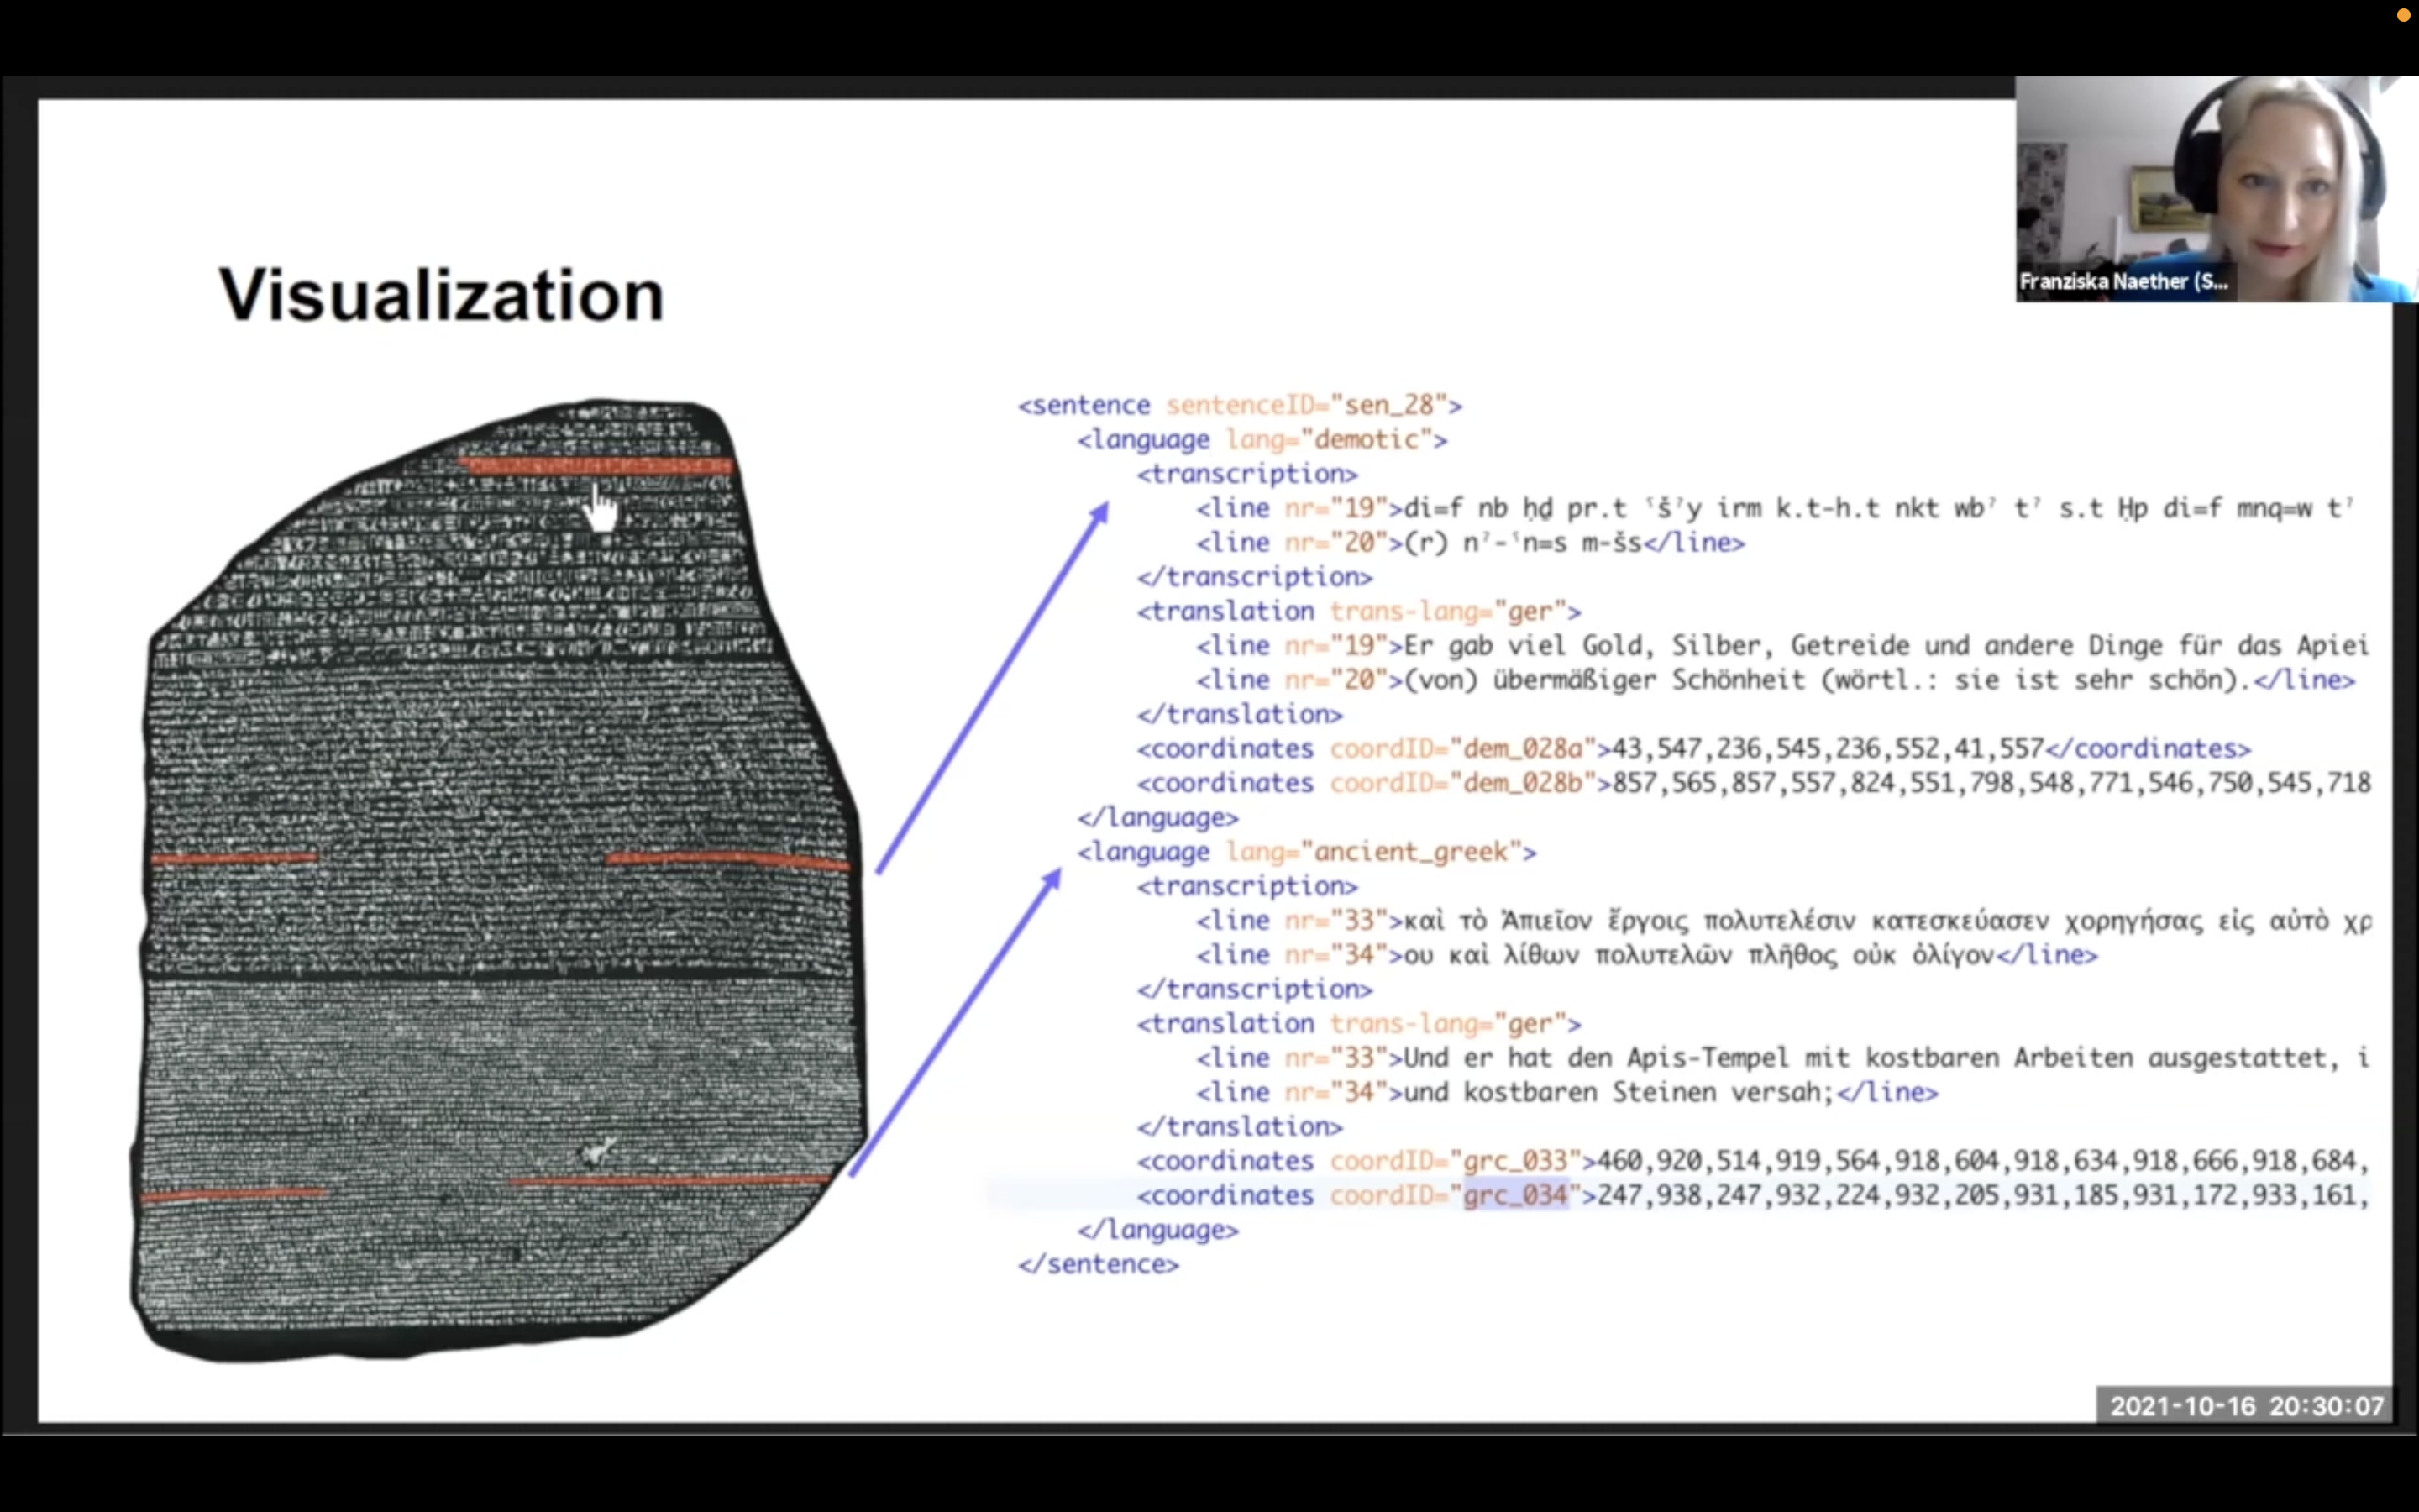Image resolution: width=2419 pixels, height=1512 pixels.
Task: Click the lower blue arrow pointing to Greek
Action: [955, 1022]
